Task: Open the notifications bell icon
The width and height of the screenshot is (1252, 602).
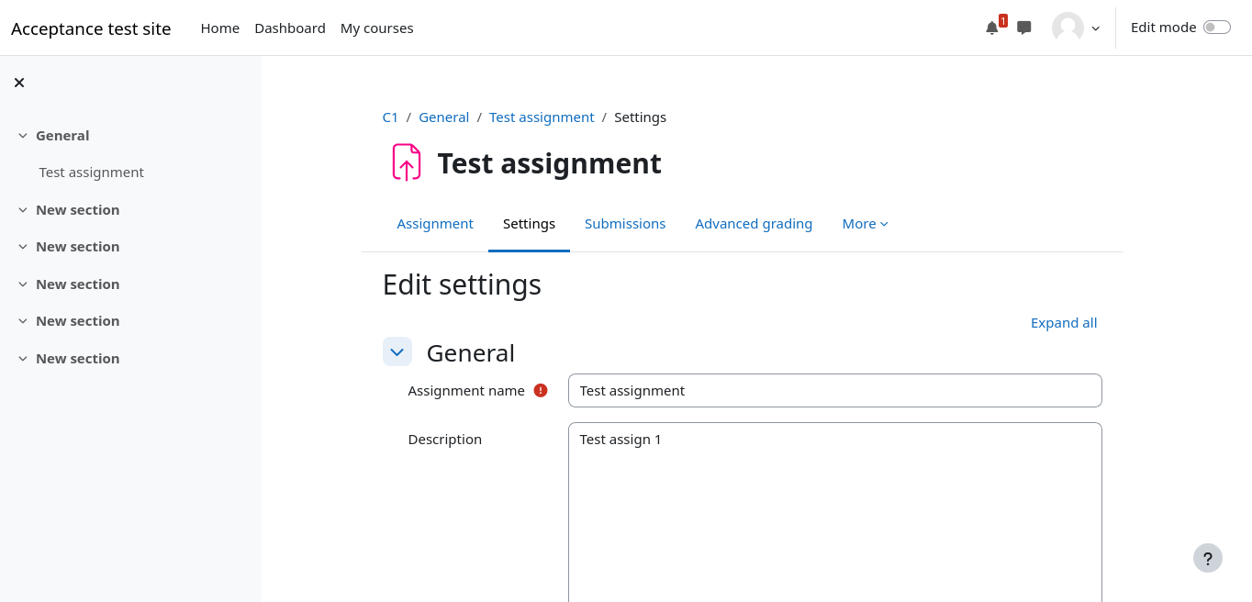Action: tap(991, 28)
